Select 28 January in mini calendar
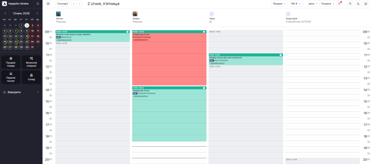Viewport: 372px width, 164px height. tap(16, 47)
